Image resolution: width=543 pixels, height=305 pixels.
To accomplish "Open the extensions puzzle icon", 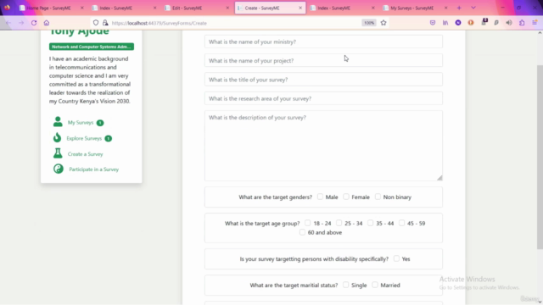I will pos(522,23).
